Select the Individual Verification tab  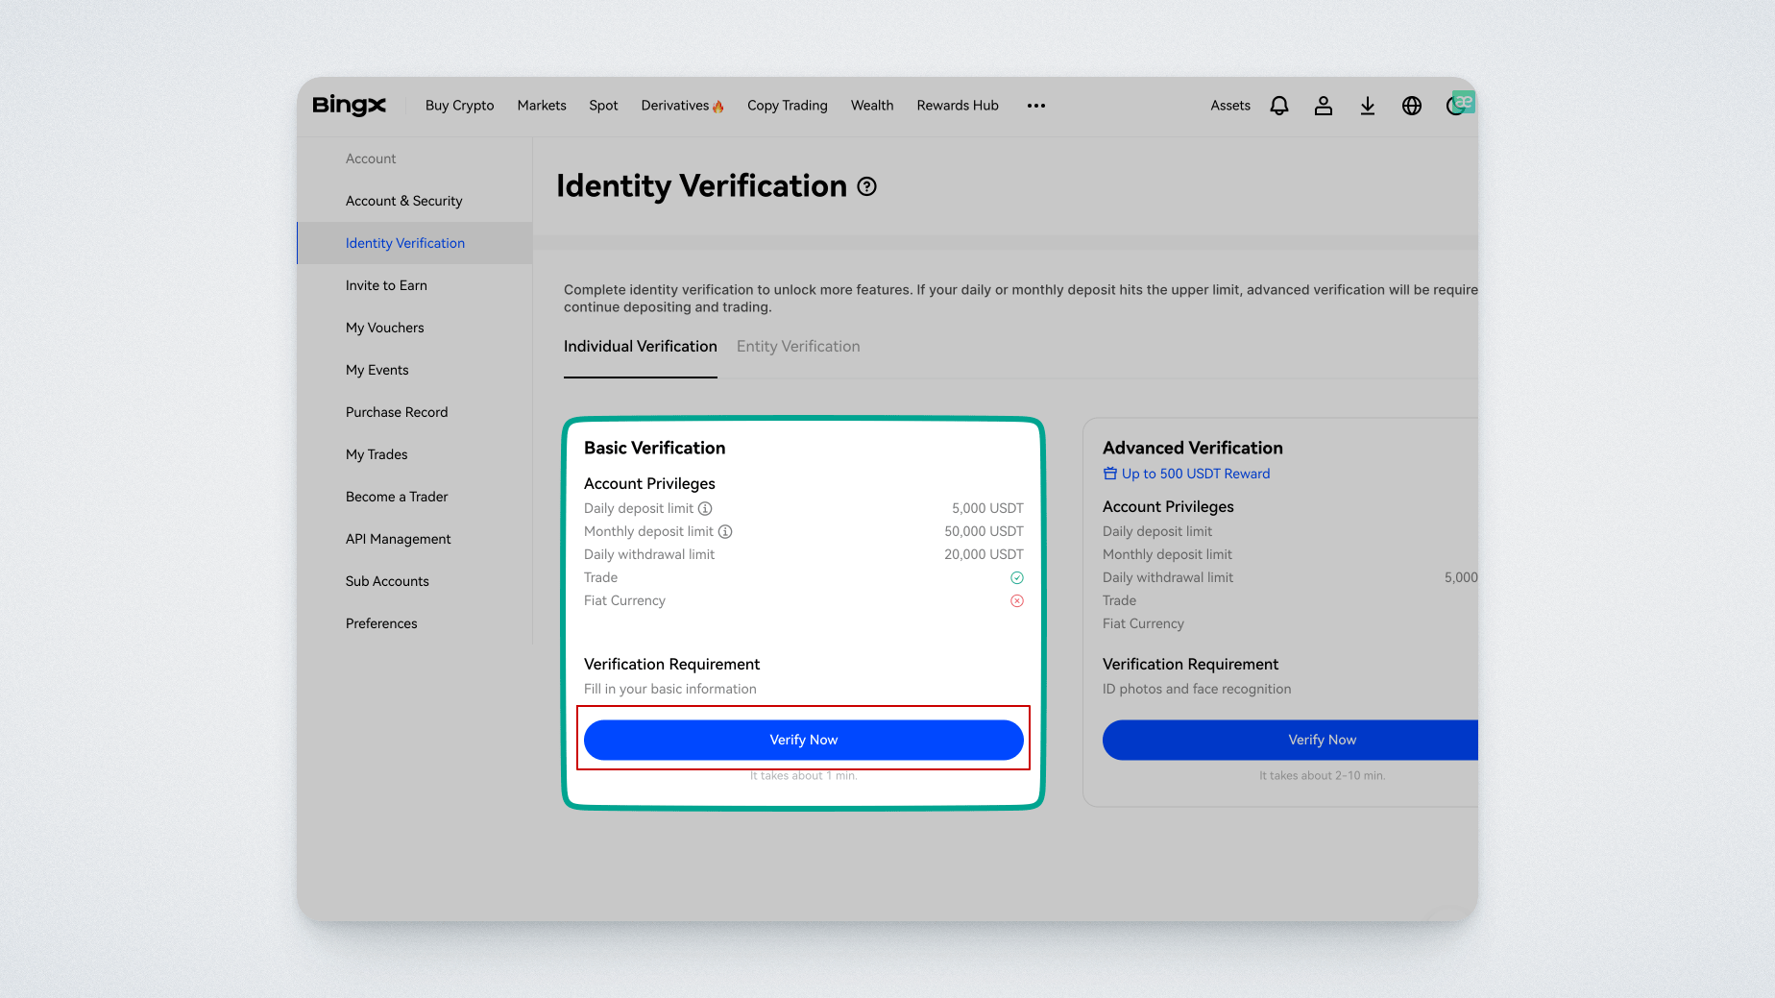(640, 347)
